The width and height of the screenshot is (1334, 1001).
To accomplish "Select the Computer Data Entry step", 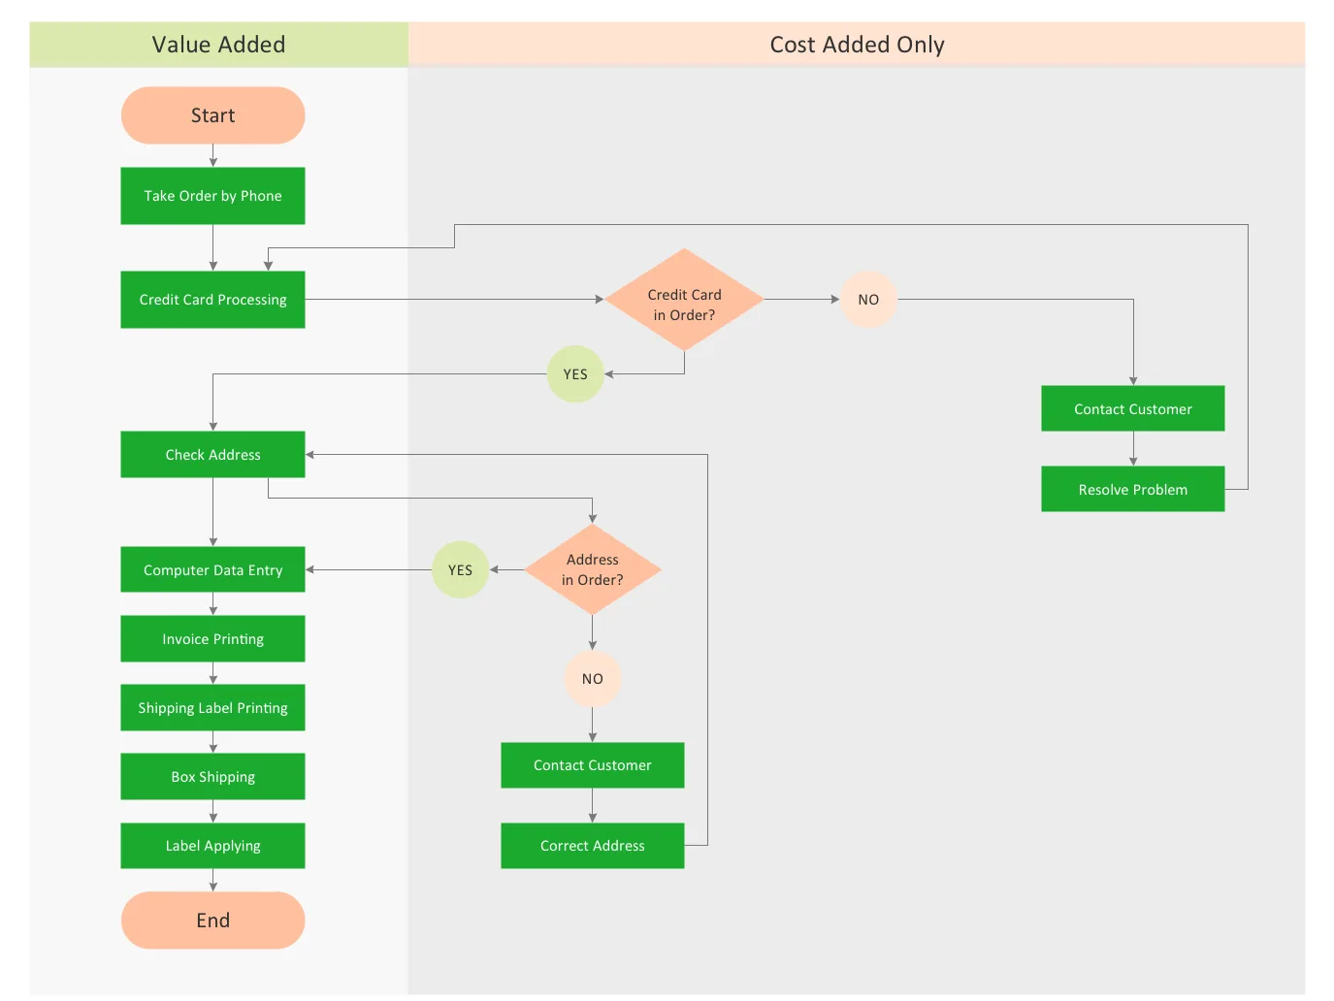I will pos(212,569).
